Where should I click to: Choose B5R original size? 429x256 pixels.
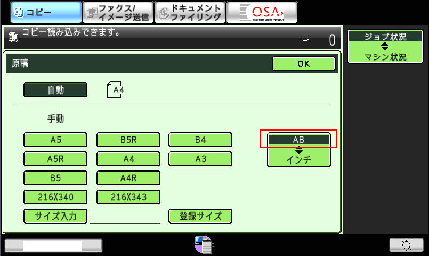point(128,140)
